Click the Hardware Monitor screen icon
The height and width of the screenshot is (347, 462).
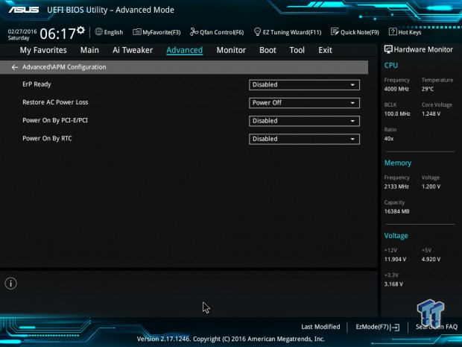[x=388, y=49]
